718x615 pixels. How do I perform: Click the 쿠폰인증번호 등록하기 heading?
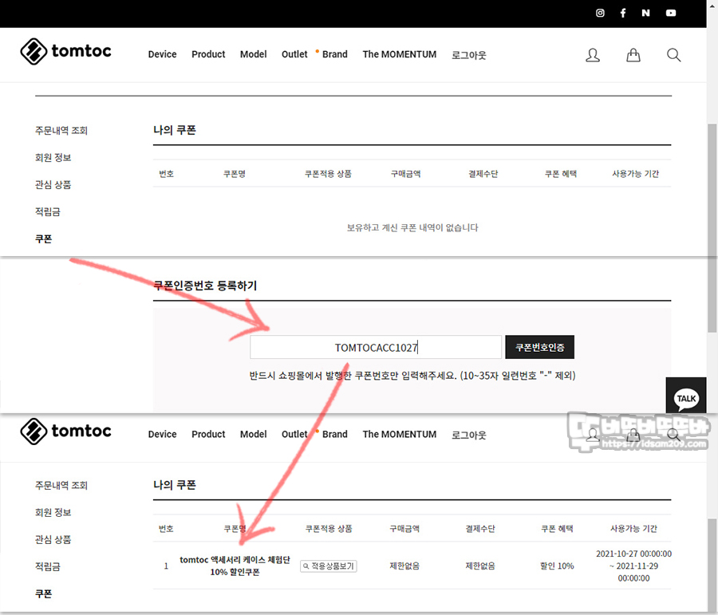[205, 286]
